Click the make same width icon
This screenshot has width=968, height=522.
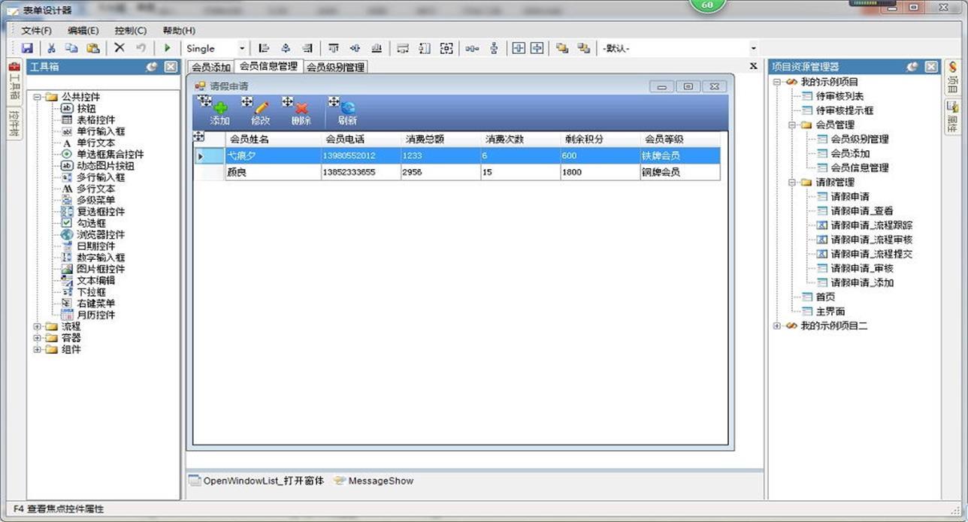coord(403,48)
